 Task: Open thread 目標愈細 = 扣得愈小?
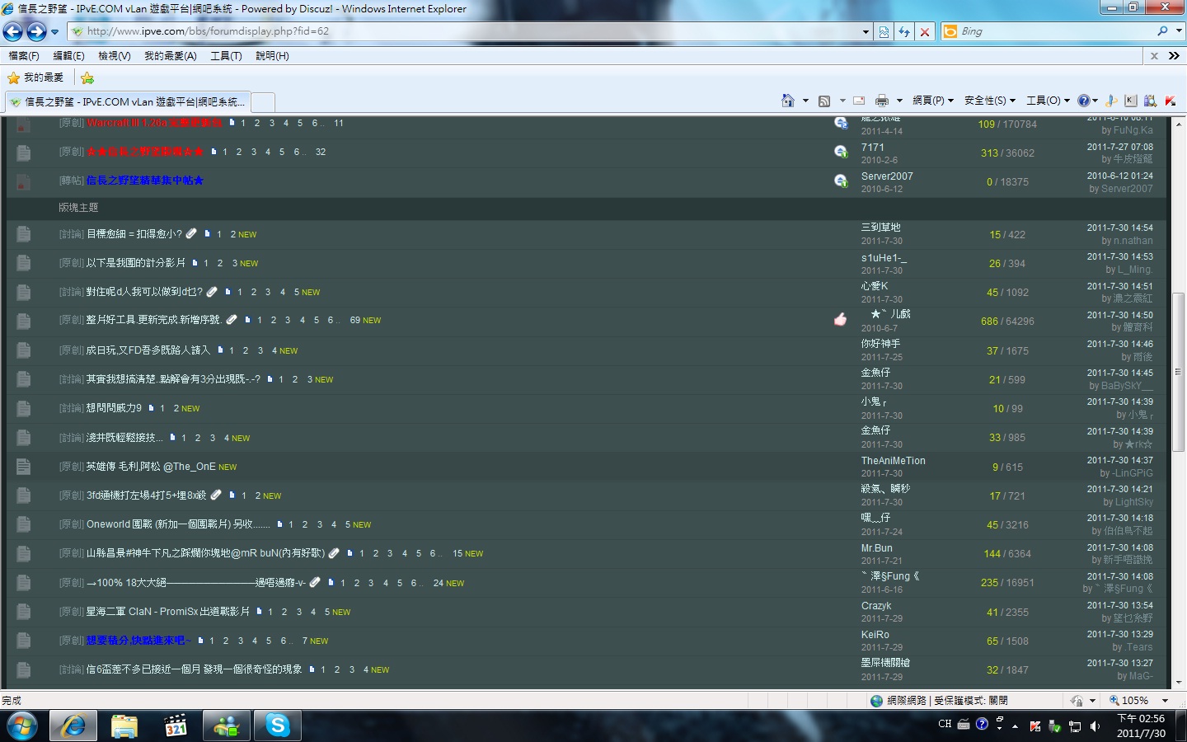coord(134,234)
